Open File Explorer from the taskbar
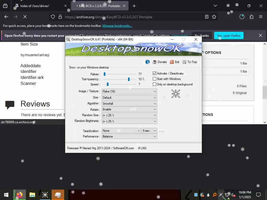267x200 pixels. (x=32, y=195)
